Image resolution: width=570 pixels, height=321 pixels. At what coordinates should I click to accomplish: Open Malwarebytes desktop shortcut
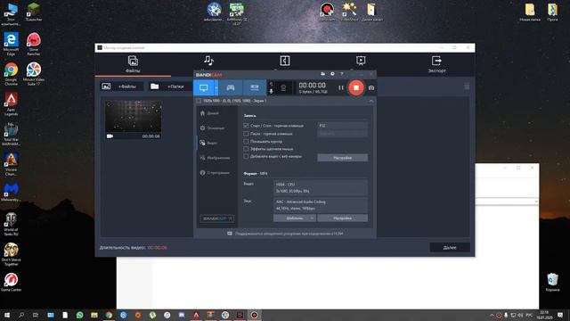tap(11, 193)
